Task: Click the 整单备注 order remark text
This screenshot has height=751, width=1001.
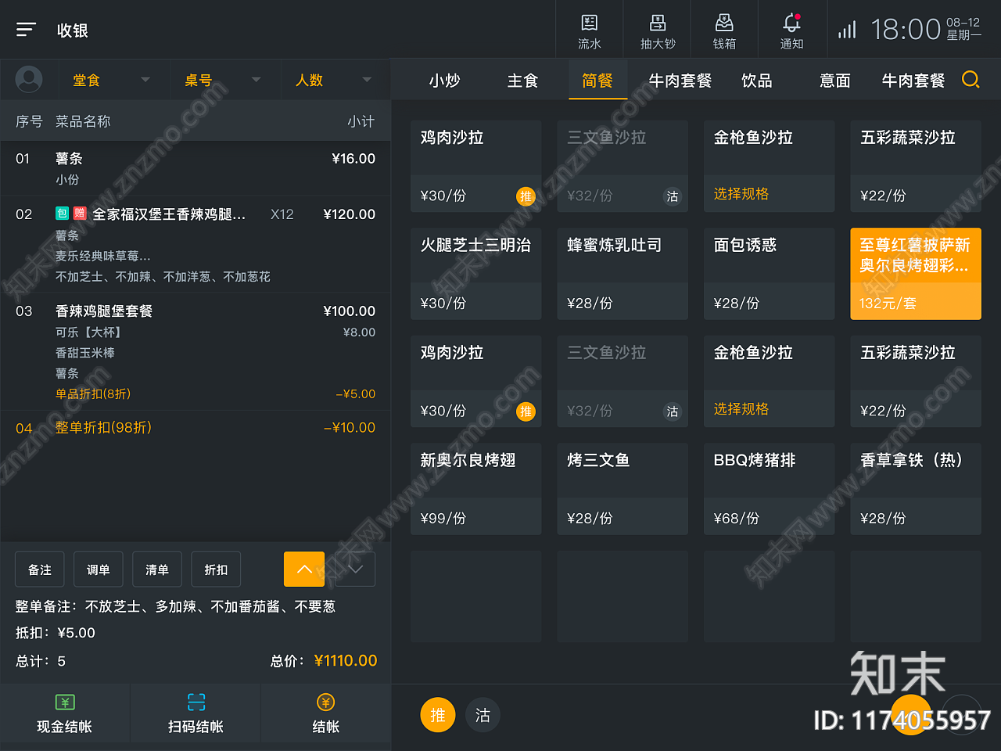Action: coord(175,606)
